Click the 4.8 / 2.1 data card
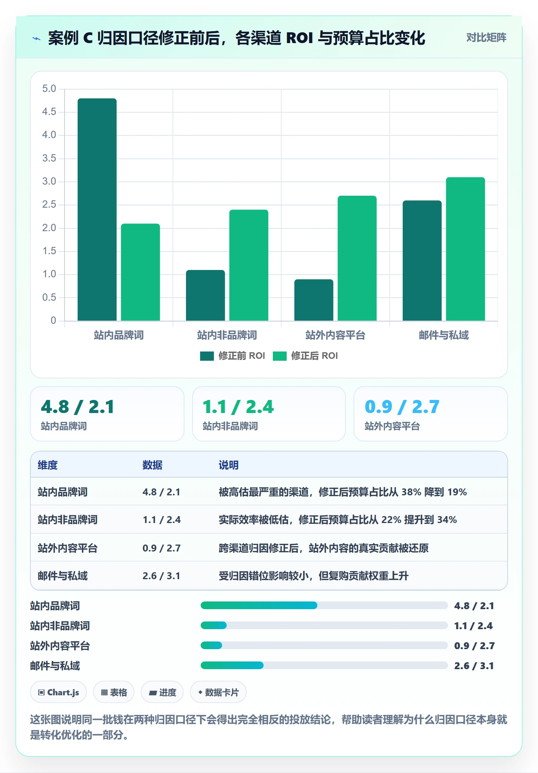The height and width of the screenshot is (773, 538). pos(107,414)
